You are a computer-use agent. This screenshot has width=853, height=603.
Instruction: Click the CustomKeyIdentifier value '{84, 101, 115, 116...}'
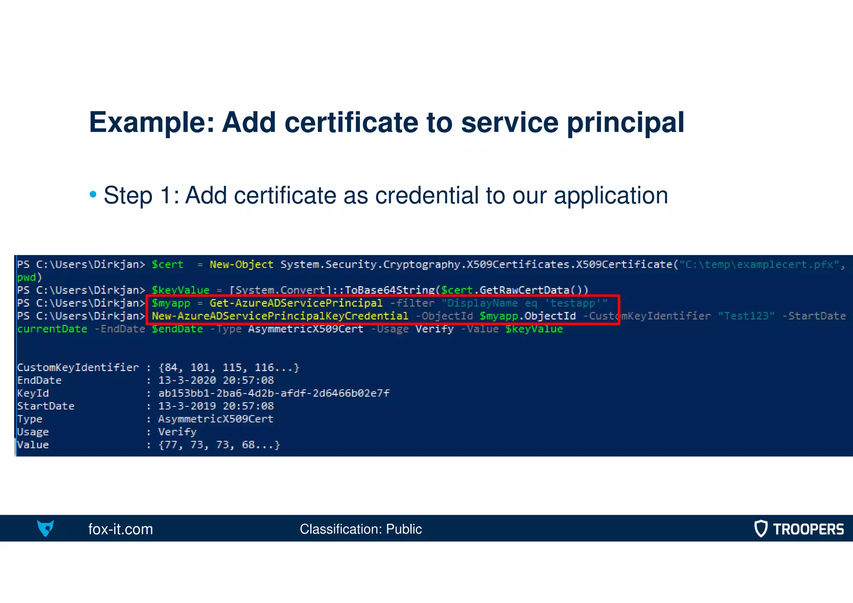coord(229,368)
